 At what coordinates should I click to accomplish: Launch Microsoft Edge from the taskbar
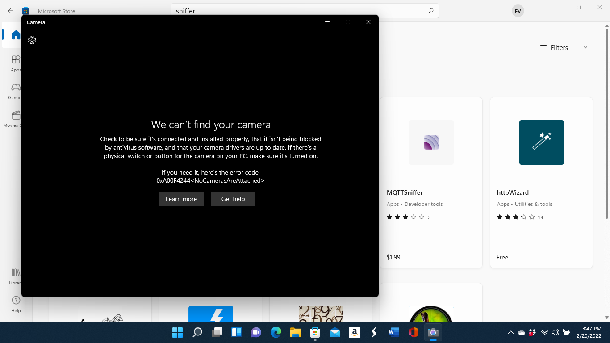276,332
